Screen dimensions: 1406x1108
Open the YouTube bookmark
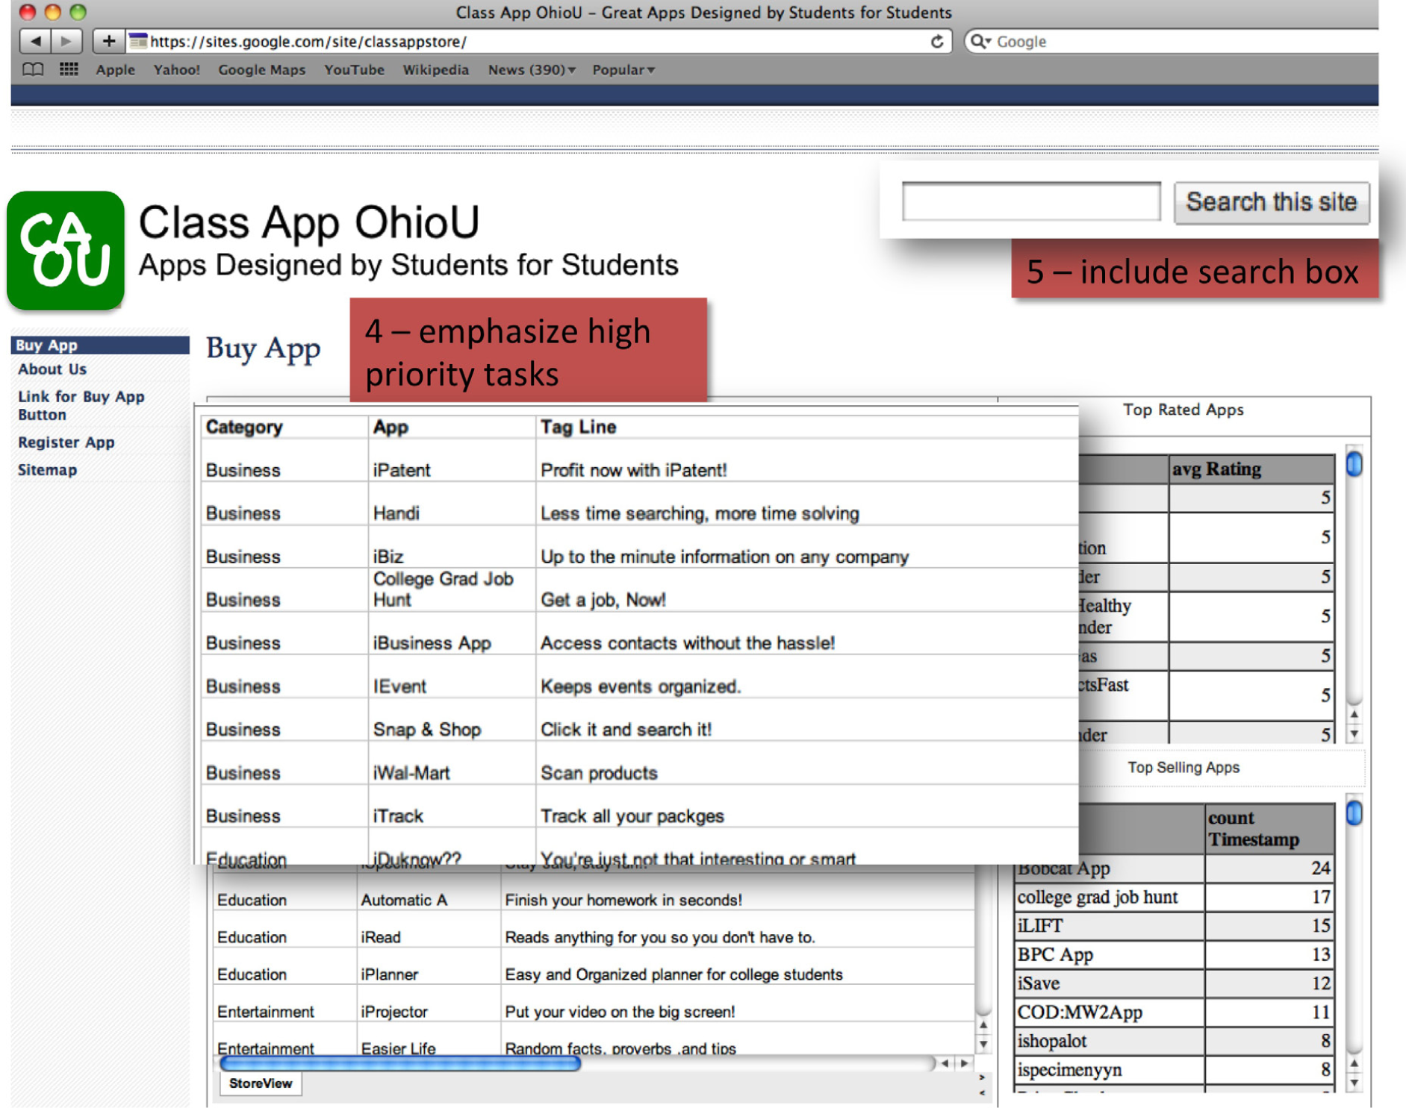coord(354,69)
